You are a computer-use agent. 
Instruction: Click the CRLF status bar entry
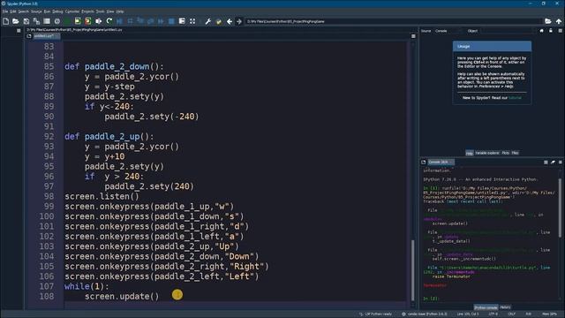click(511, 314)
